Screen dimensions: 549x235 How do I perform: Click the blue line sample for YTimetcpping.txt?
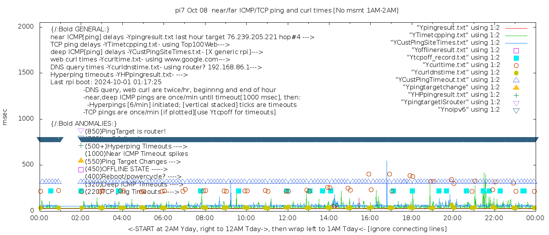pos(516,35)
